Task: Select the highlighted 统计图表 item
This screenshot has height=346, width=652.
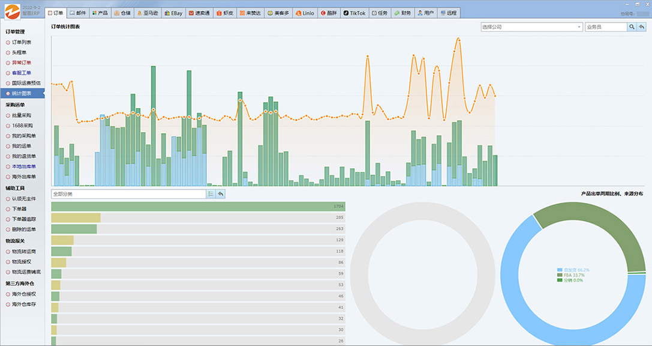Action: [22, 93]
